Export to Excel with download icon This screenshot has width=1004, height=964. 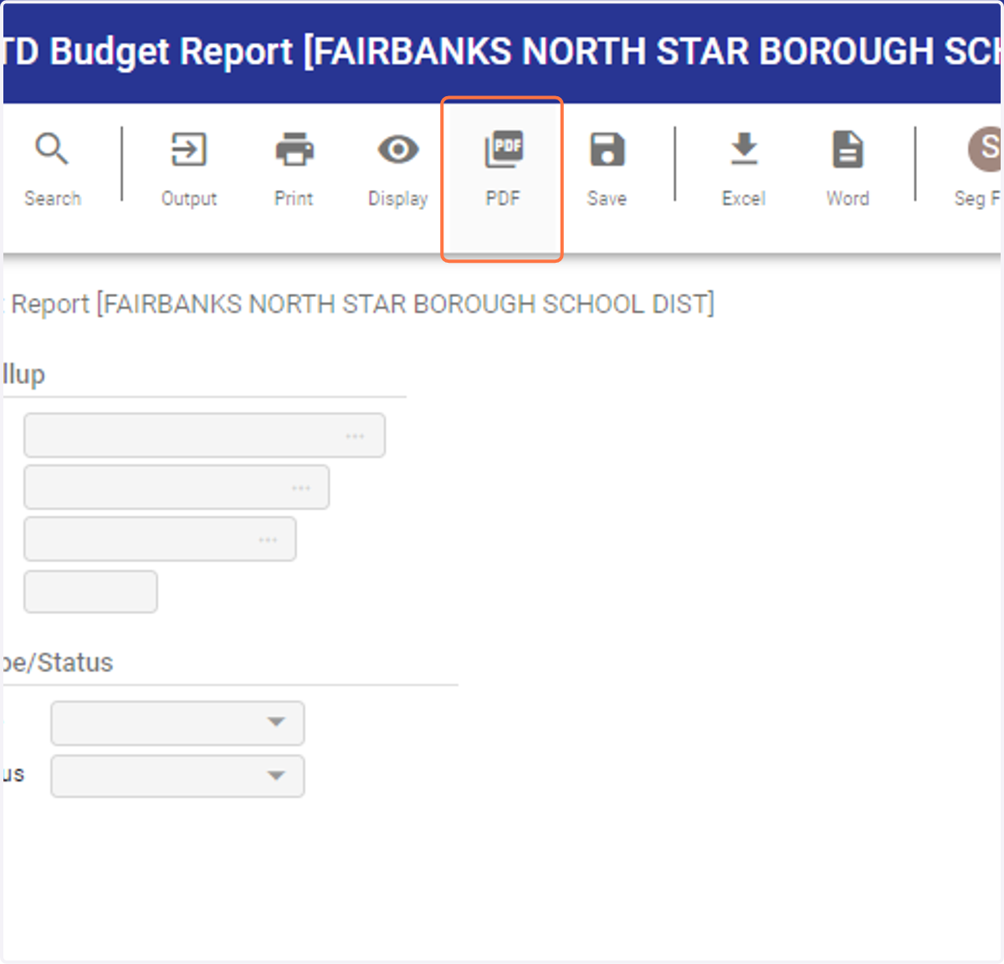tap(744, 150)
